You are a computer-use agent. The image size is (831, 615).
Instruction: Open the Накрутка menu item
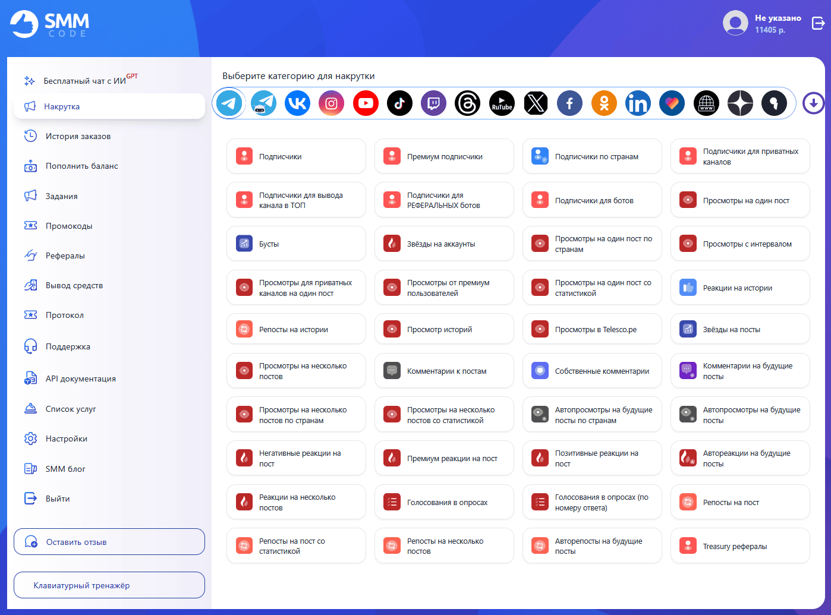coord(109,106)
